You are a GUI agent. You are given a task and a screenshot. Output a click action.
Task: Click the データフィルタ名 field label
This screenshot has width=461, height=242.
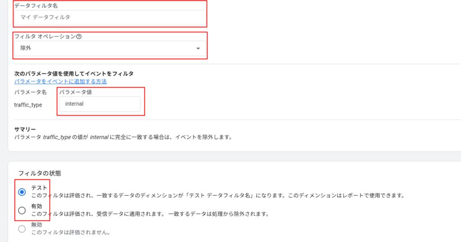pyautogui.click(x=36, y=6)
